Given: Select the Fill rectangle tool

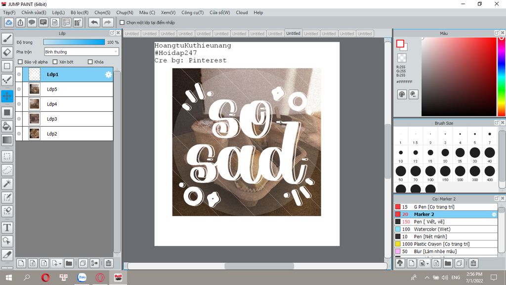Looking at the screenshot, I should click(7, 112).
